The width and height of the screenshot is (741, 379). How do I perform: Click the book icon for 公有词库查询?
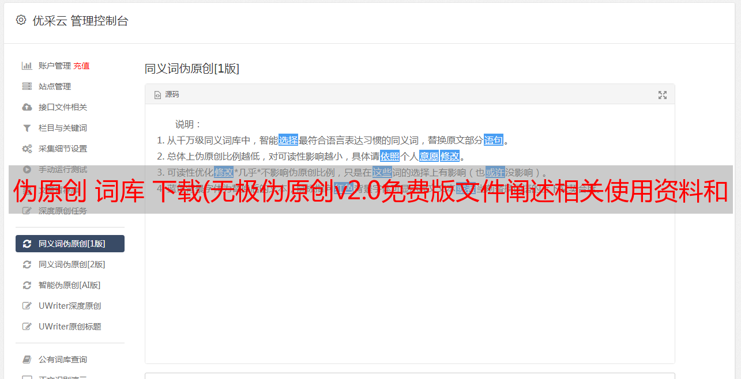coord(27,359)
